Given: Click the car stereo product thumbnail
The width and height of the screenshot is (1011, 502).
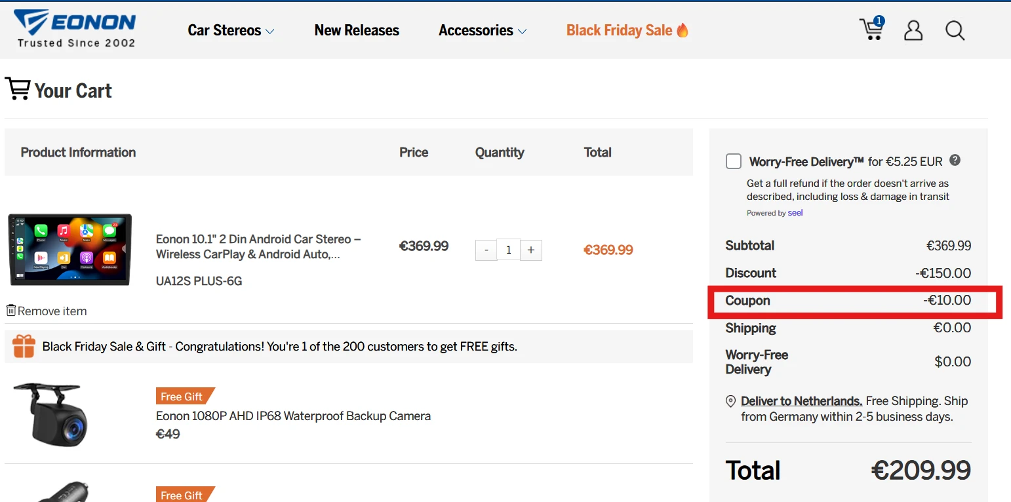Looking at the screenshot, I should pos(69,250).
